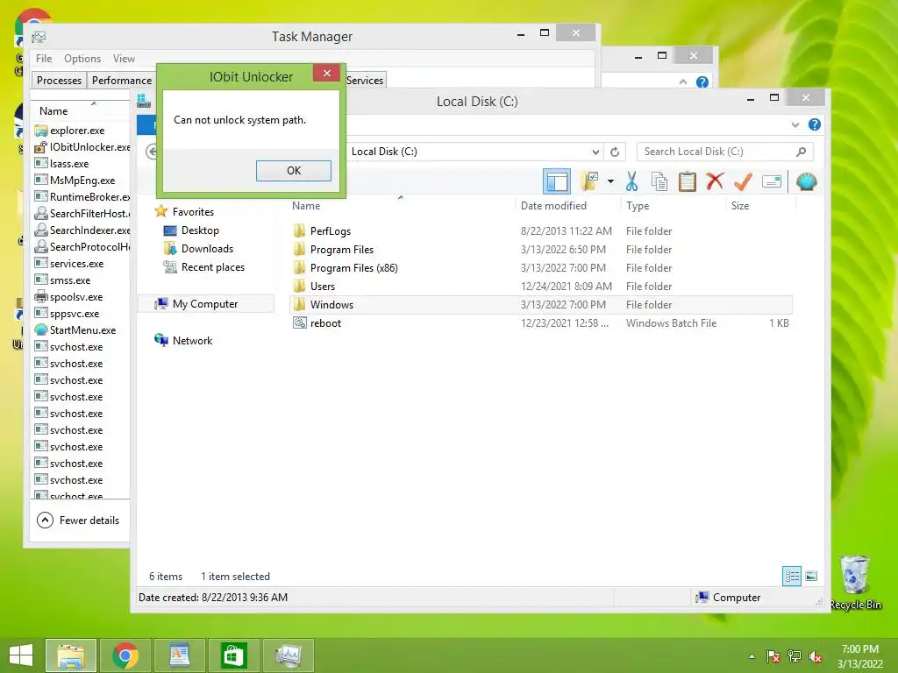Switch to Task Manager Services tab
This screenshot has height=673, width=898.
[x=365, y=80]
